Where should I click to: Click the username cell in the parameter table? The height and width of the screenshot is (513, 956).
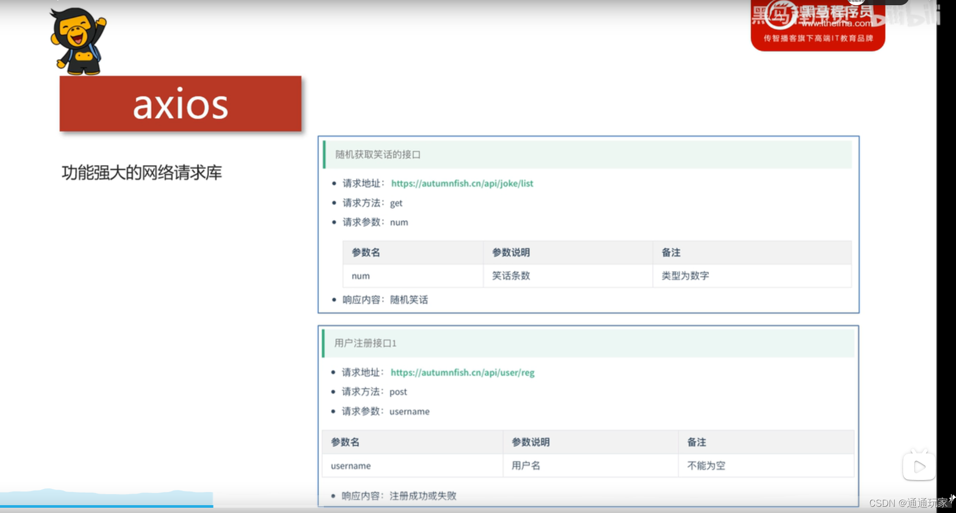coord(351,466)
